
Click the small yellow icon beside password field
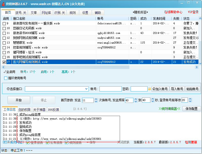coord(149,89)
